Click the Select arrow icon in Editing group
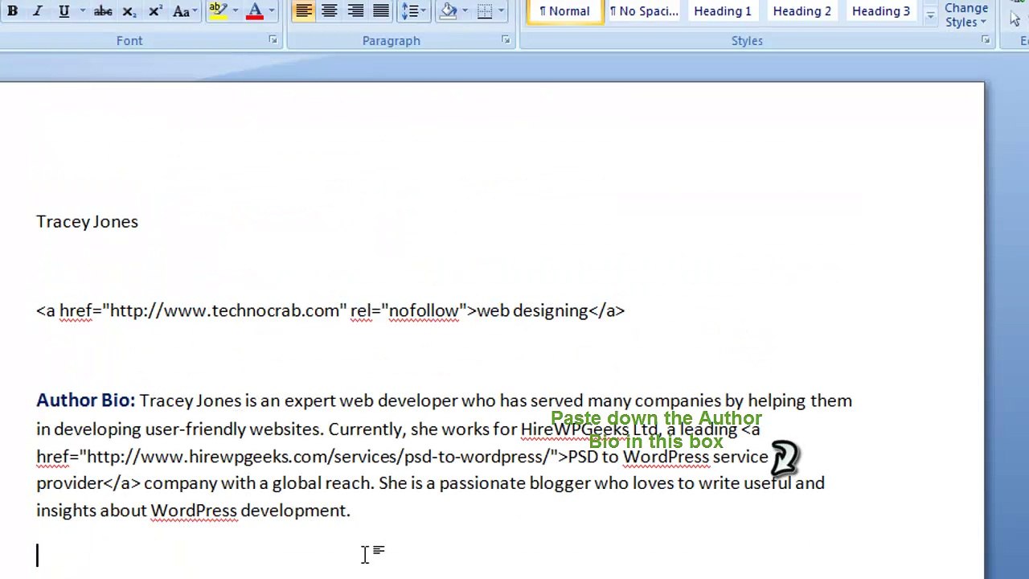The image size is (1029, 579). (x=1015, y=18)
